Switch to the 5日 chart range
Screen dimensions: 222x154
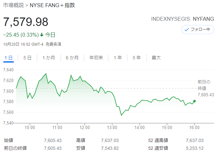pyautogui.click(x=27, y=58)
